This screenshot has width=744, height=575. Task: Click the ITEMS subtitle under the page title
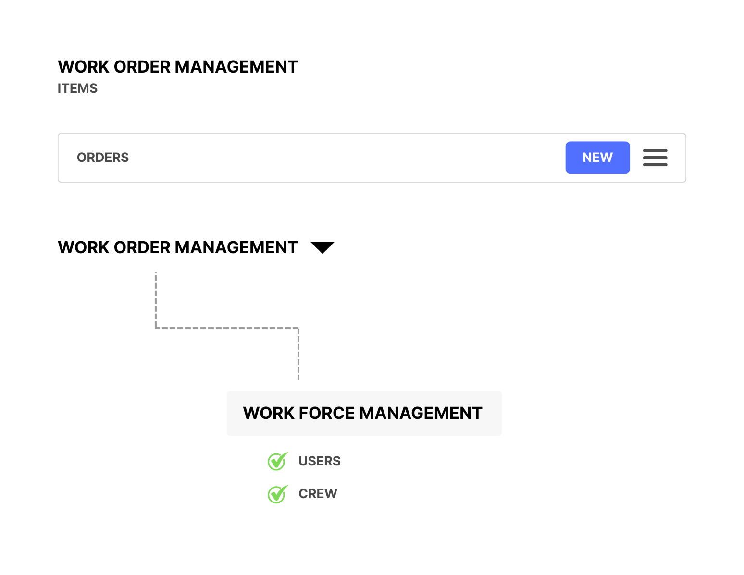click(77, 88)
